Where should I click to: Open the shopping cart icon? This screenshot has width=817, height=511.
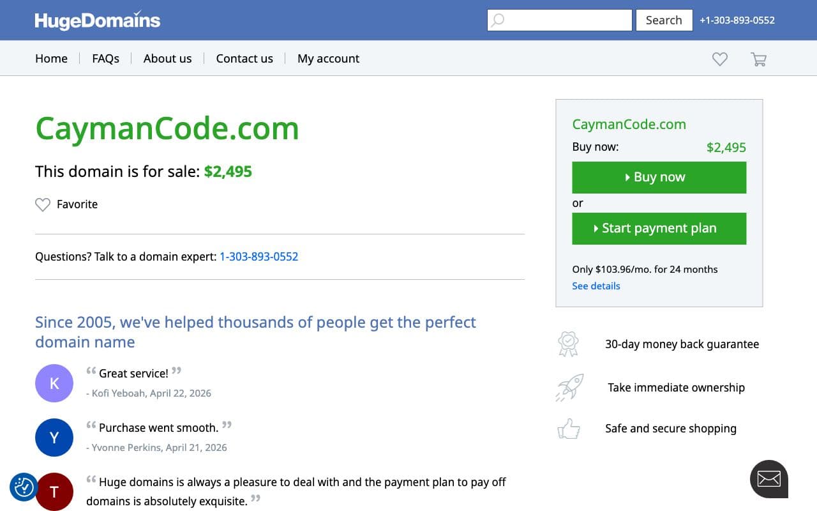pyautogui.click(x=758, y=59)
